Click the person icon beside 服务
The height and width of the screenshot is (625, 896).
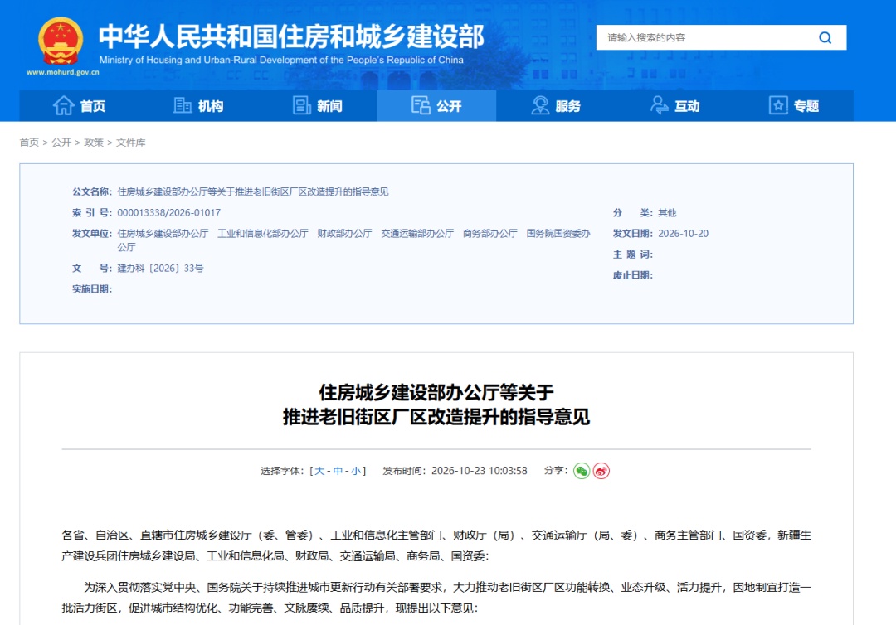point(540,105)
